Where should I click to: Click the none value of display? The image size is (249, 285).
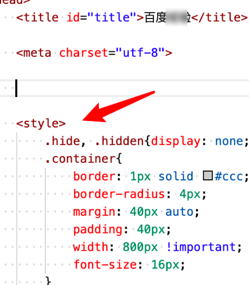tap(229, 141)
